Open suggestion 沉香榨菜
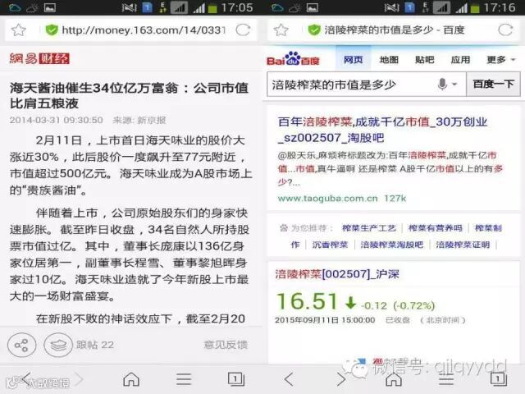This screenshot has width=525, height=394. 330,245
